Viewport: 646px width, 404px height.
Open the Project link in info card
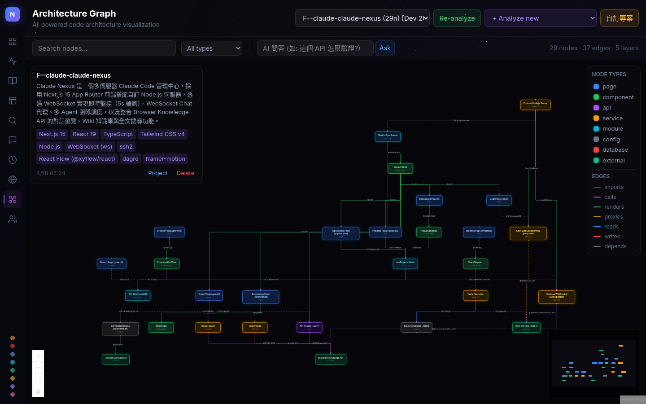[158, 173]
